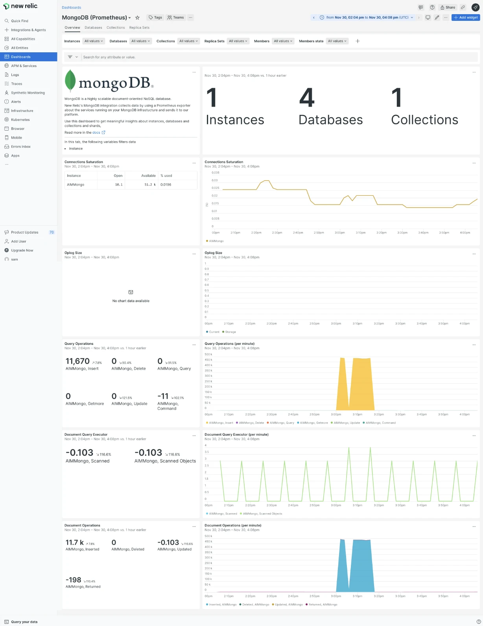Screen dimensions: 483x626
Task: Switch to the Databases tab
Action: 93,28
